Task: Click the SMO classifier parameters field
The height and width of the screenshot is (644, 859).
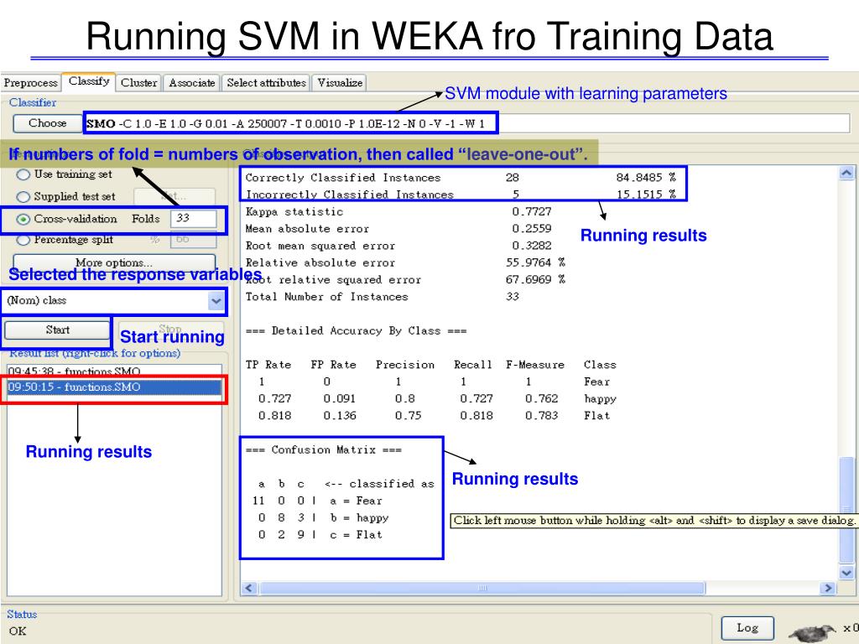Action: tap(466, 123)
